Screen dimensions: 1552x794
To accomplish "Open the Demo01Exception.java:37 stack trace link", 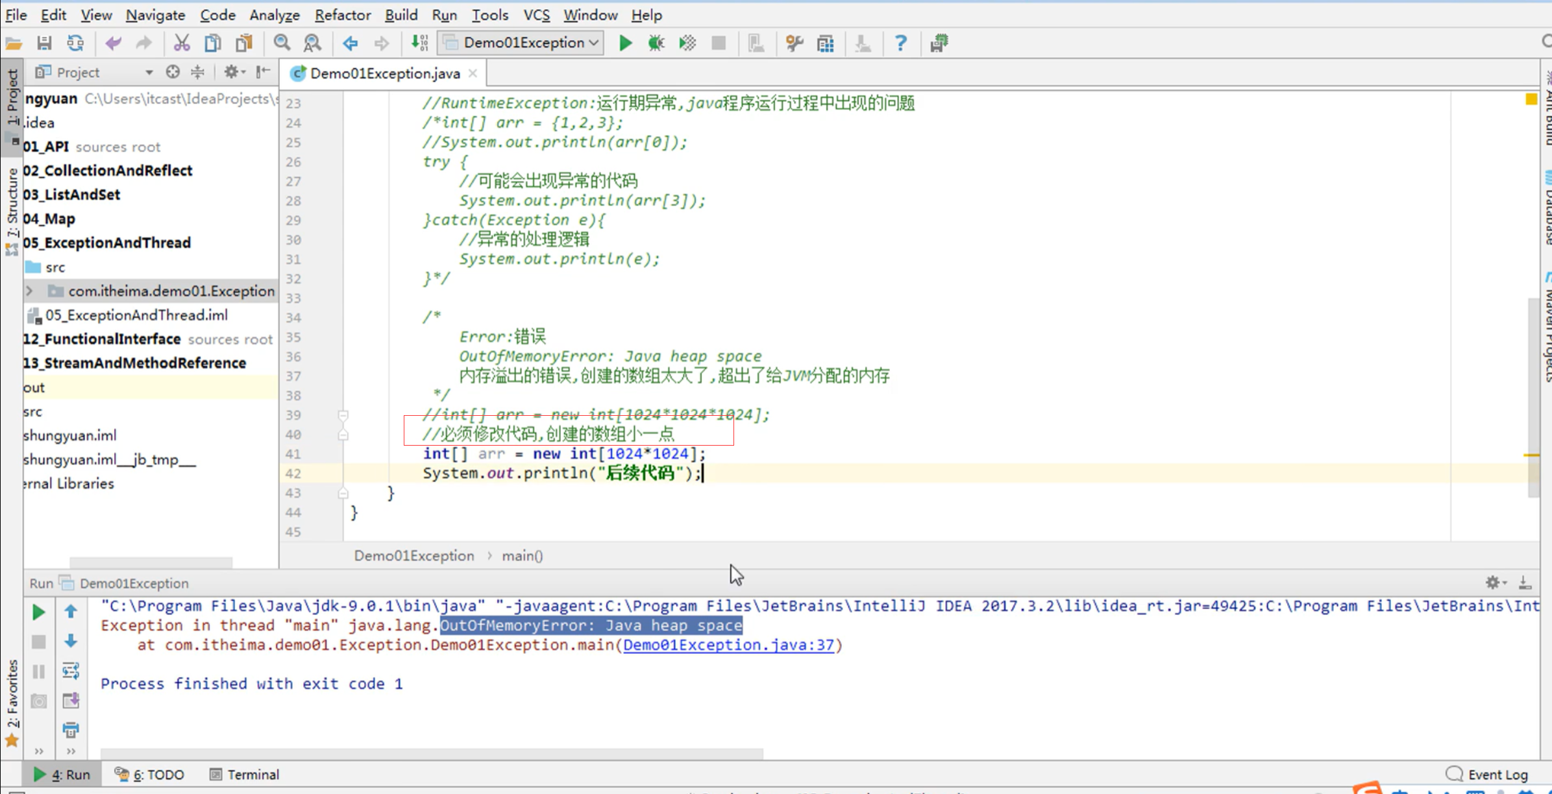I will [x=728, y=645].
